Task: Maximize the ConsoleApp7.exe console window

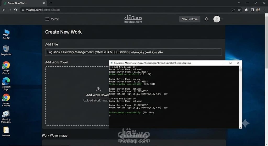Action: coord(230,63)
